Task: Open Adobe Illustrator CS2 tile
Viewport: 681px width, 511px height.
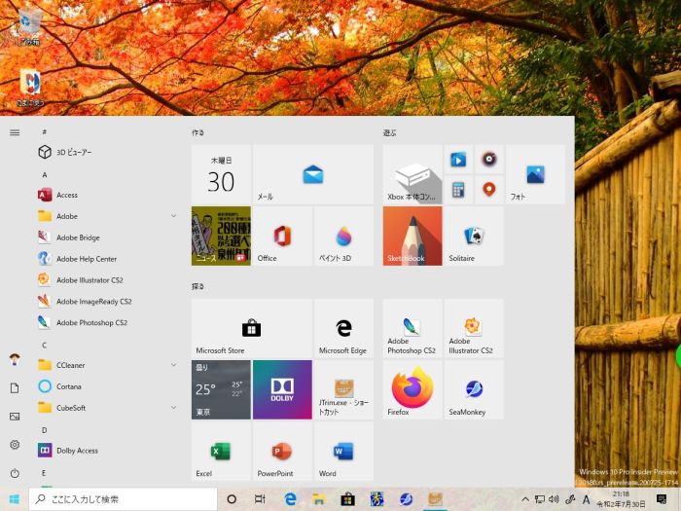Action: (474, 329)
